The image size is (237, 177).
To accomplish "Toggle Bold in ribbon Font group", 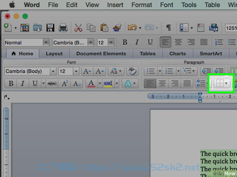I will coord(11,83).
